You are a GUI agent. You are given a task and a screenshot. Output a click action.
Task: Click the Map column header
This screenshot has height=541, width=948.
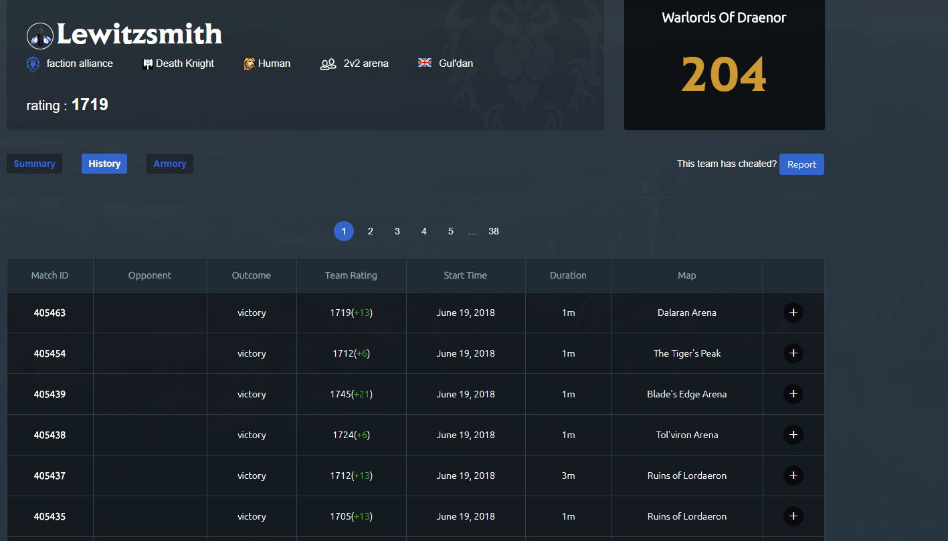pos(687,275)
